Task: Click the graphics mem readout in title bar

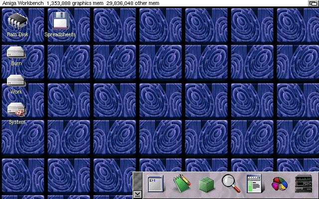Action: [75, 3]
